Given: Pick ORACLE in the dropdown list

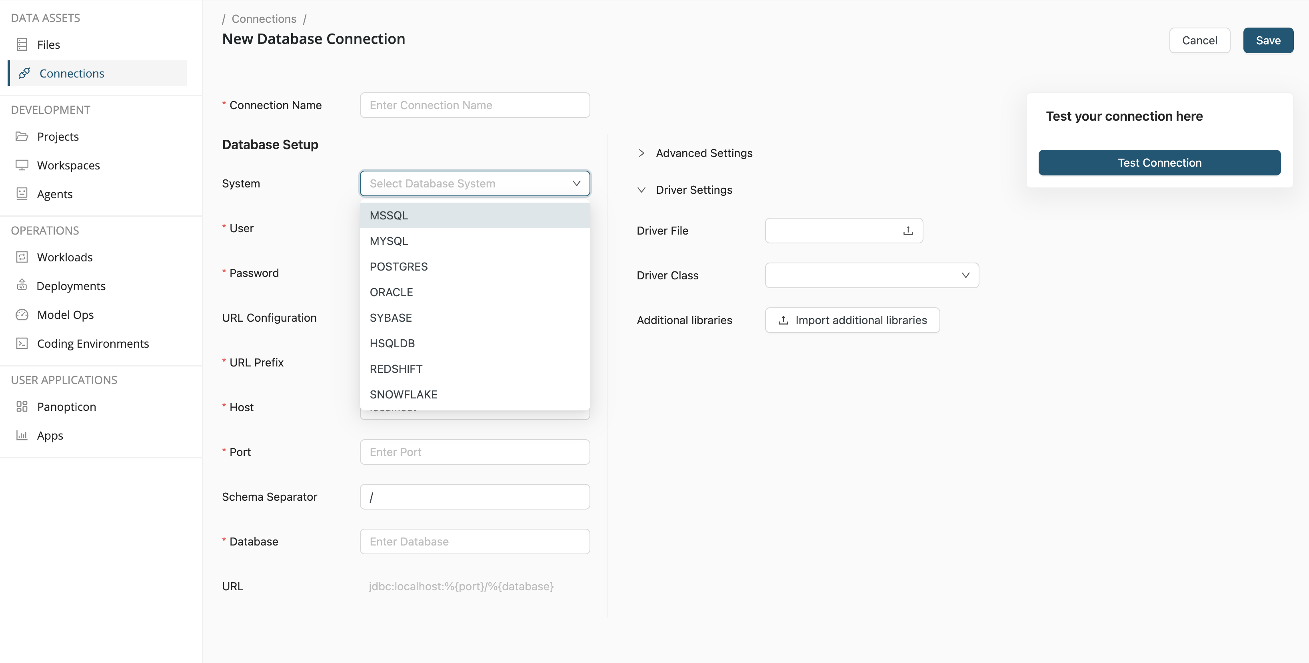Looking at the screenshot, I should click(x=391, y=292).
